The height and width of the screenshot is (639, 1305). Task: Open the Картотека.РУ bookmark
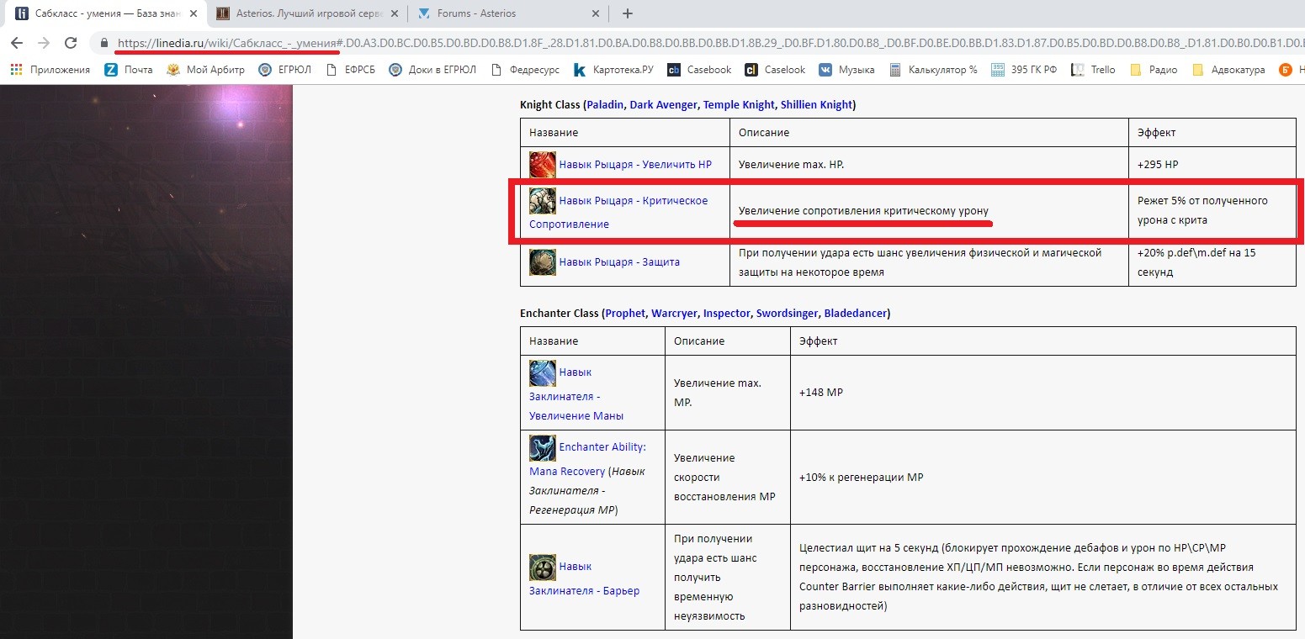click(x=613, y=70)
